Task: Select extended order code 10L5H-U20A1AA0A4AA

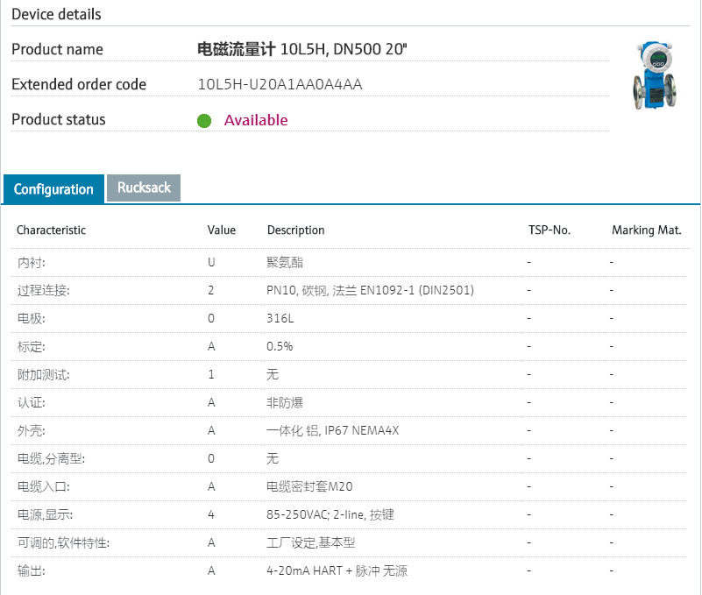Action: click(280, 85)
